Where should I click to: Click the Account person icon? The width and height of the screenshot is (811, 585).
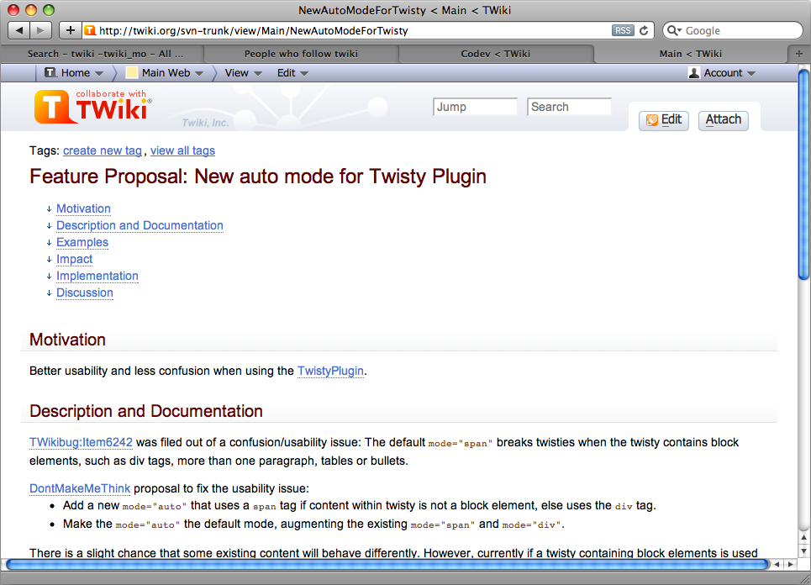[x=694, y=73]
